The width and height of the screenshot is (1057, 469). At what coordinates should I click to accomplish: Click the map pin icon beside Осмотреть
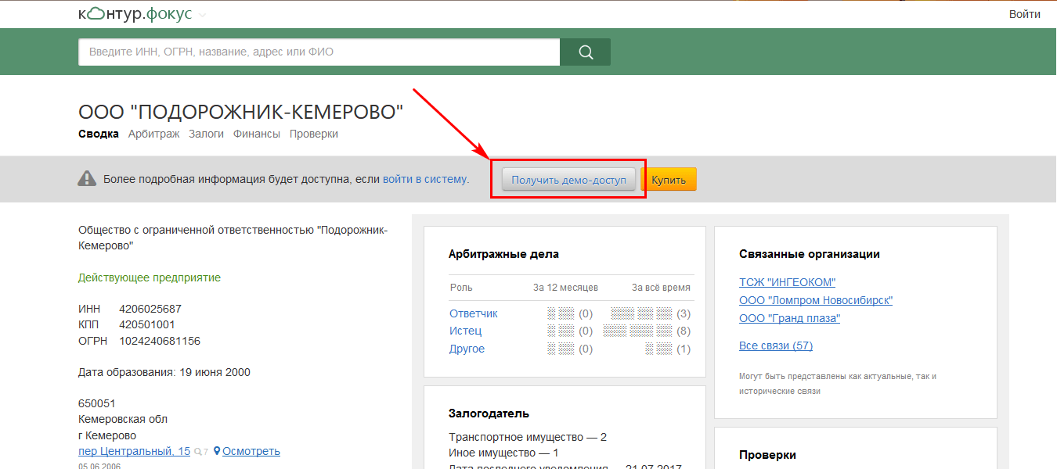[217, 451]
